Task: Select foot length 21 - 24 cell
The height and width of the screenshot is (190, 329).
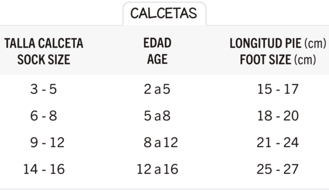Action: pos(278,143)
